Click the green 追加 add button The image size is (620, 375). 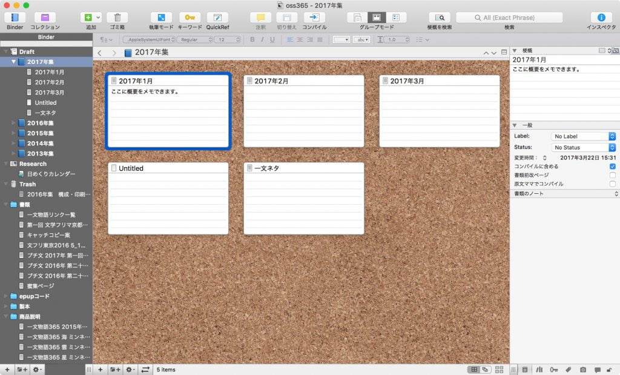(88, 18)
